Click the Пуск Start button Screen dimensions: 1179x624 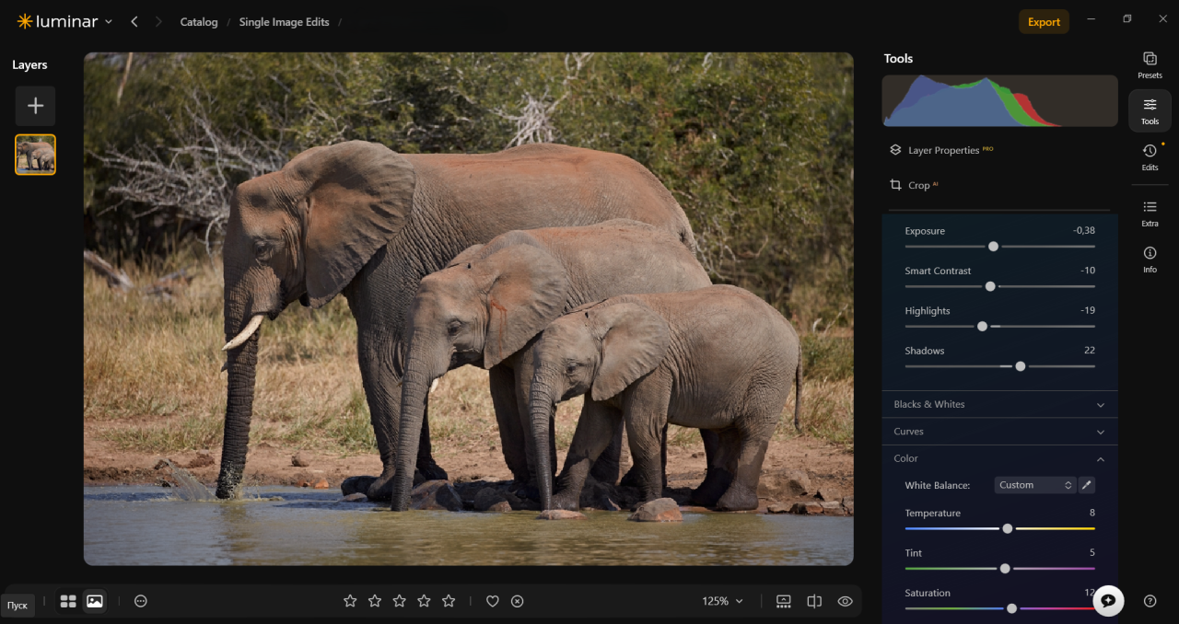[18, 606]
